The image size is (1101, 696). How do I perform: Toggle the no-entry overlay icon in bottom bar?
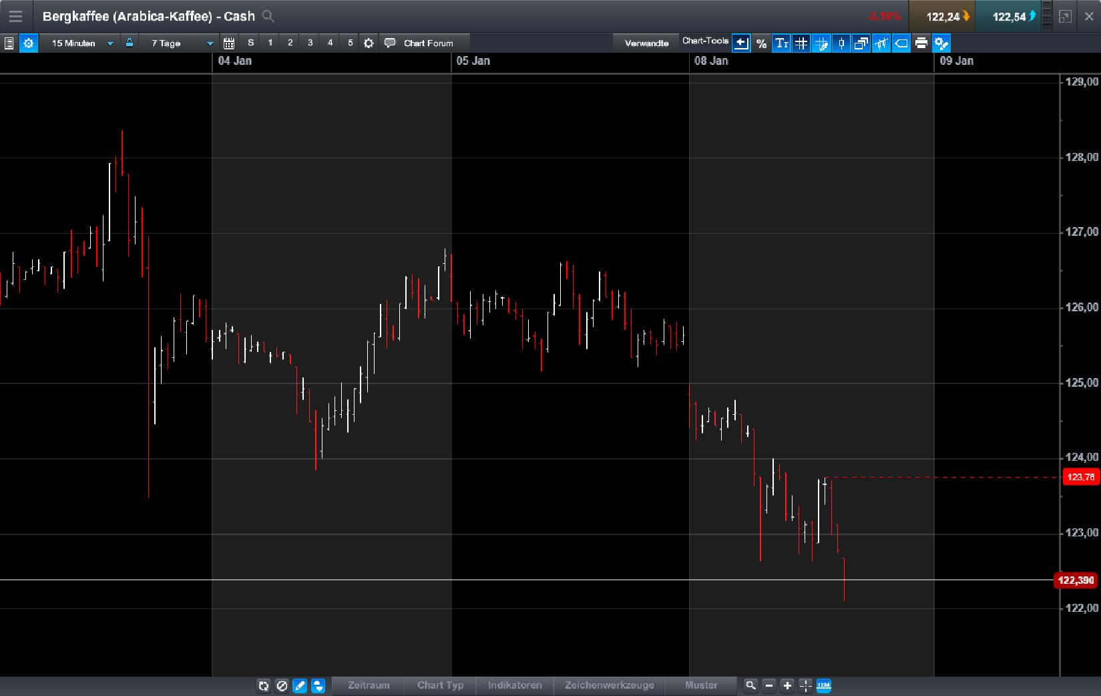282,685
